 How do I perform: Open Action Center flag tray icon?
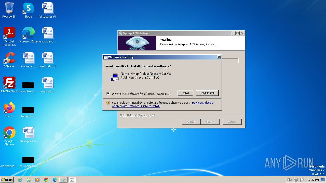point(302,180)
